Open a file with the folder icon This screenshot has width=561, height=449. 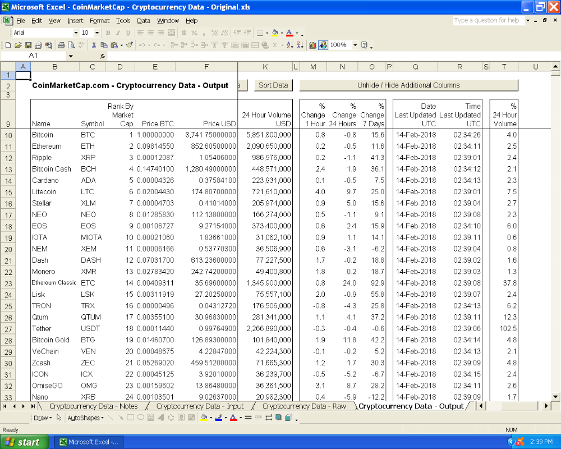[x=18, y=45]
